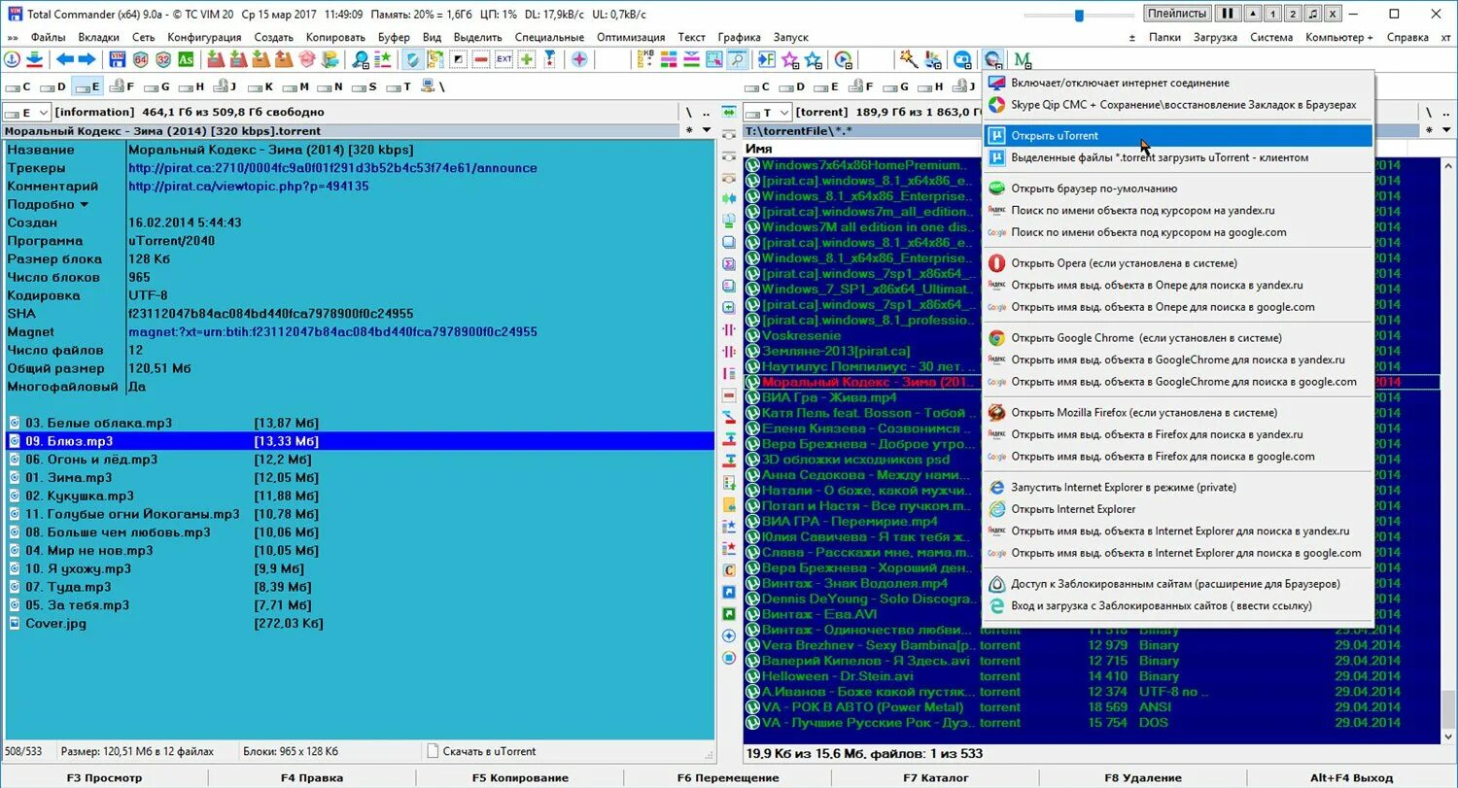This screenshot has height=788, width=1458.
Task: Click the green As toolbar icon
Action: click(186, 59)
